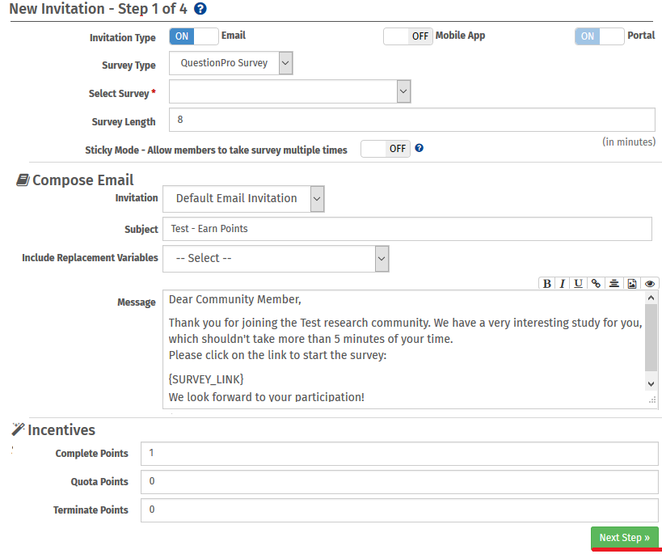Open the Survey Type dropdown
The width and height of the screenshot is (662, 554).
231,63
